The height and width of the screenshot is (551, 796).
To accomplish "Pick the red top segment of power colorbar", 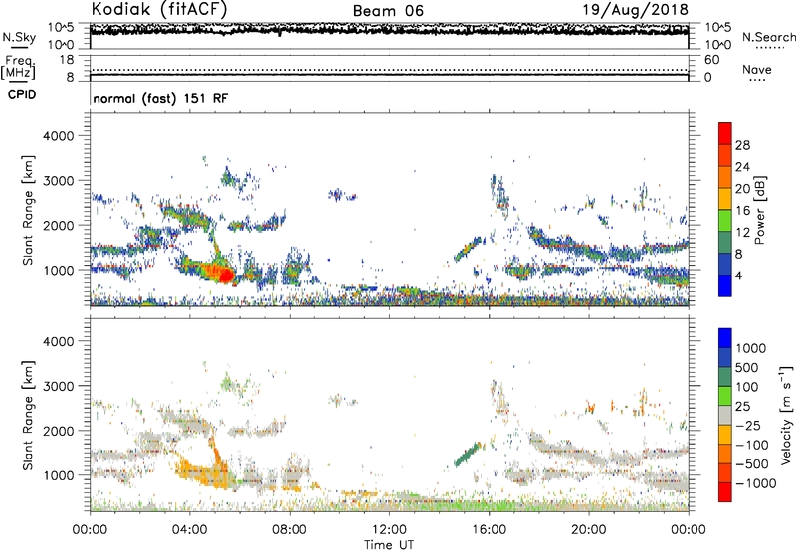I will pyautogui.click(x=725, y=134).
